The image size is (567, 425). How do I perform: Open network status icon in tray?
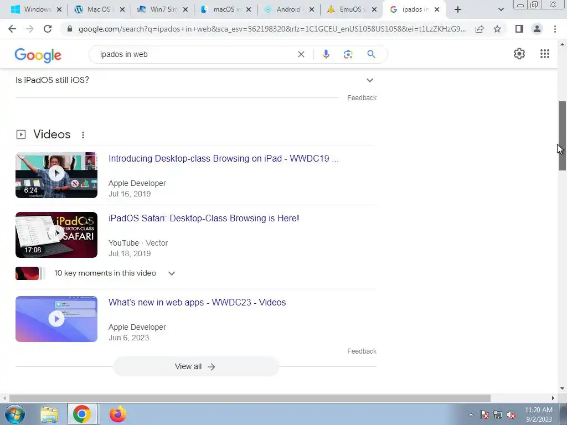pos(498,414)
